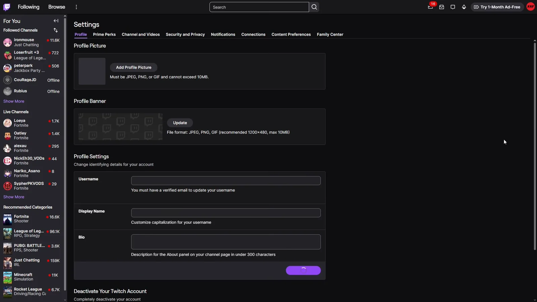This screenshot has width=537, height=302.
Task: Open Nariko_Asano channel avatar
Action: 7,173
